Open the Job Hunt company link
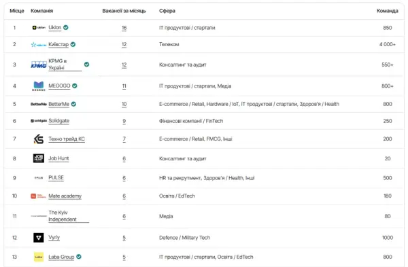This screenshot has height=267, width=408. [x=58, y=158]
